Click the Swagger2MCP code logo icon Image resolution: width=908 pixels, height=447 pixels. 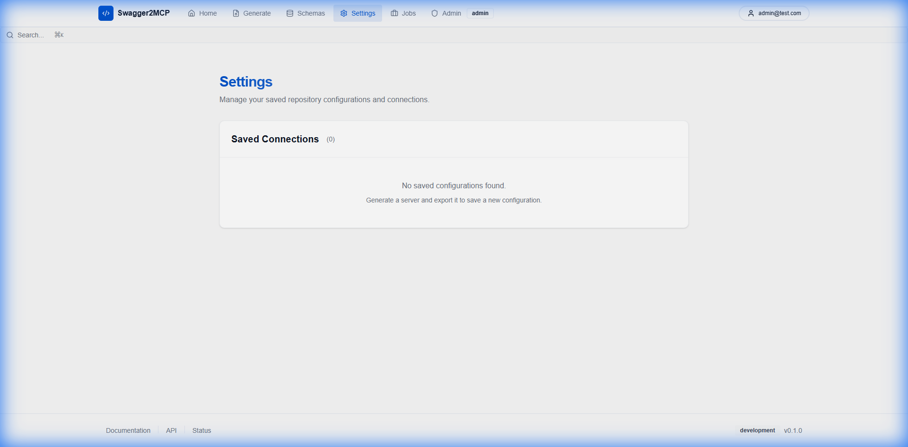[106, 13]
